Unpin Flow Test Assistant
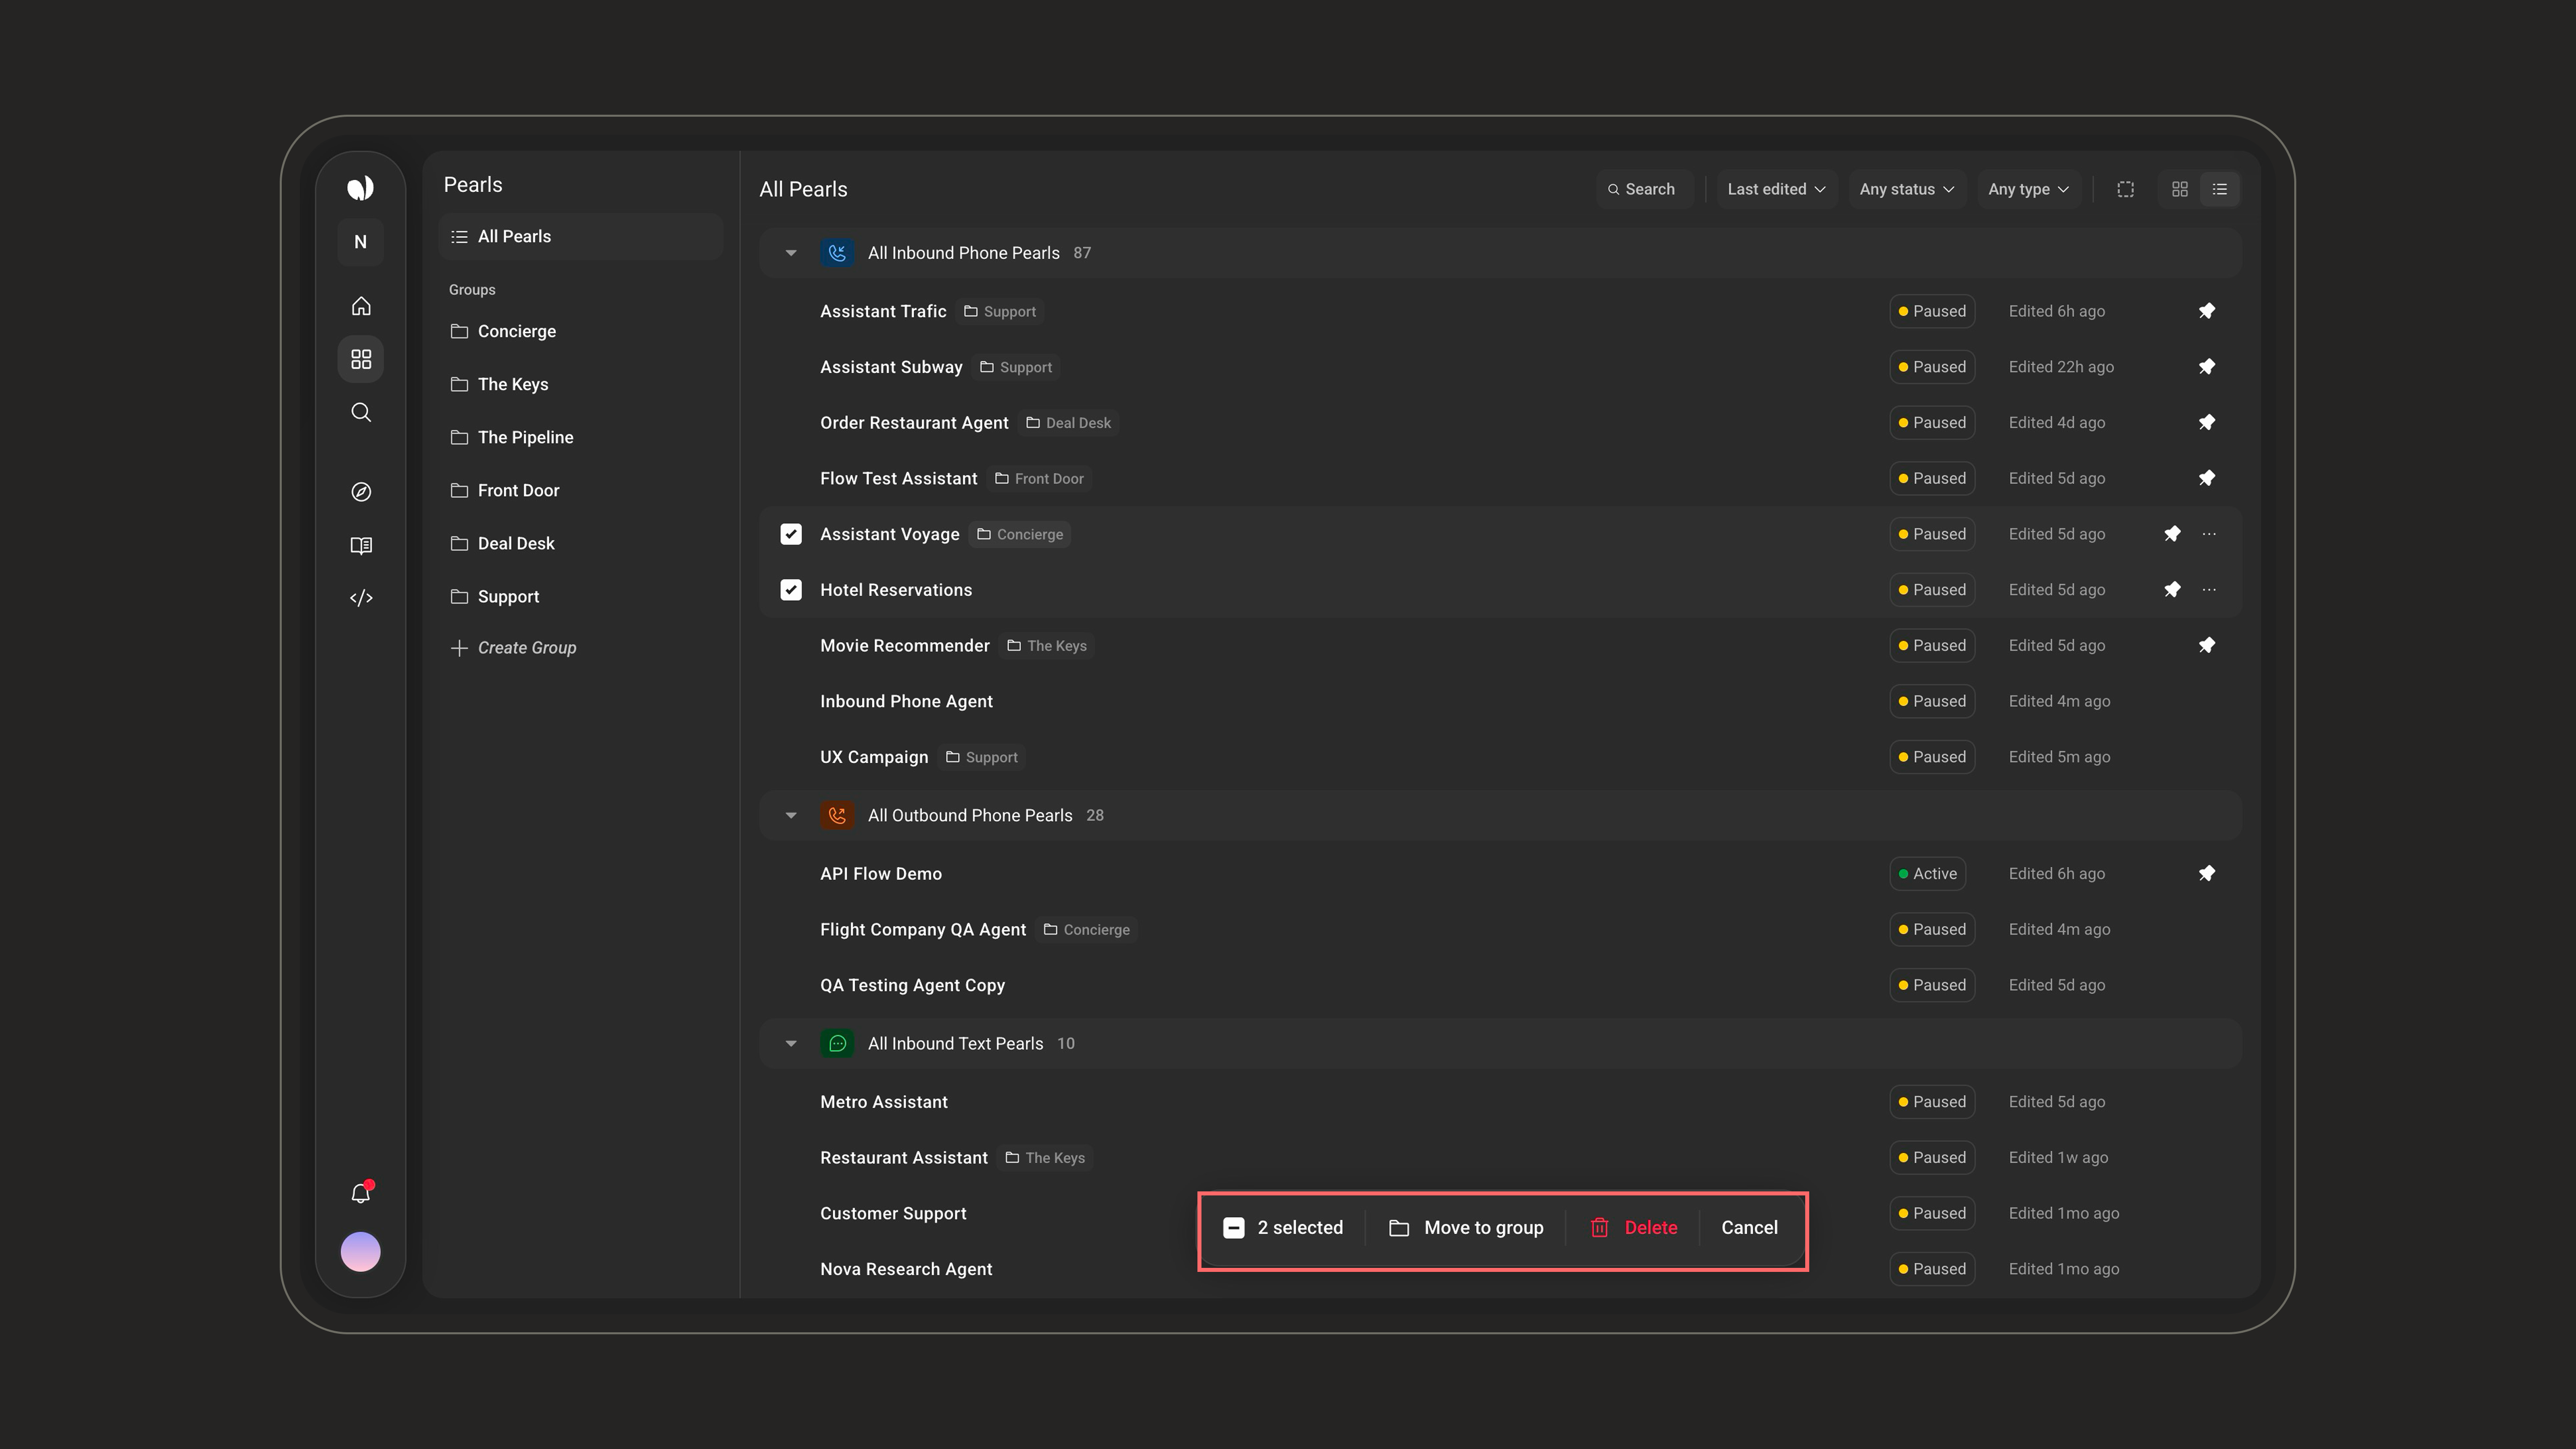This screenshot has width=2576, height=1449. (x=2207, y=478)
